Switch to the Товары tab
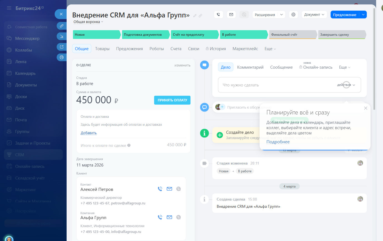Image resolution: width=383 pixels, height=241 pixels. click(102, 49)
